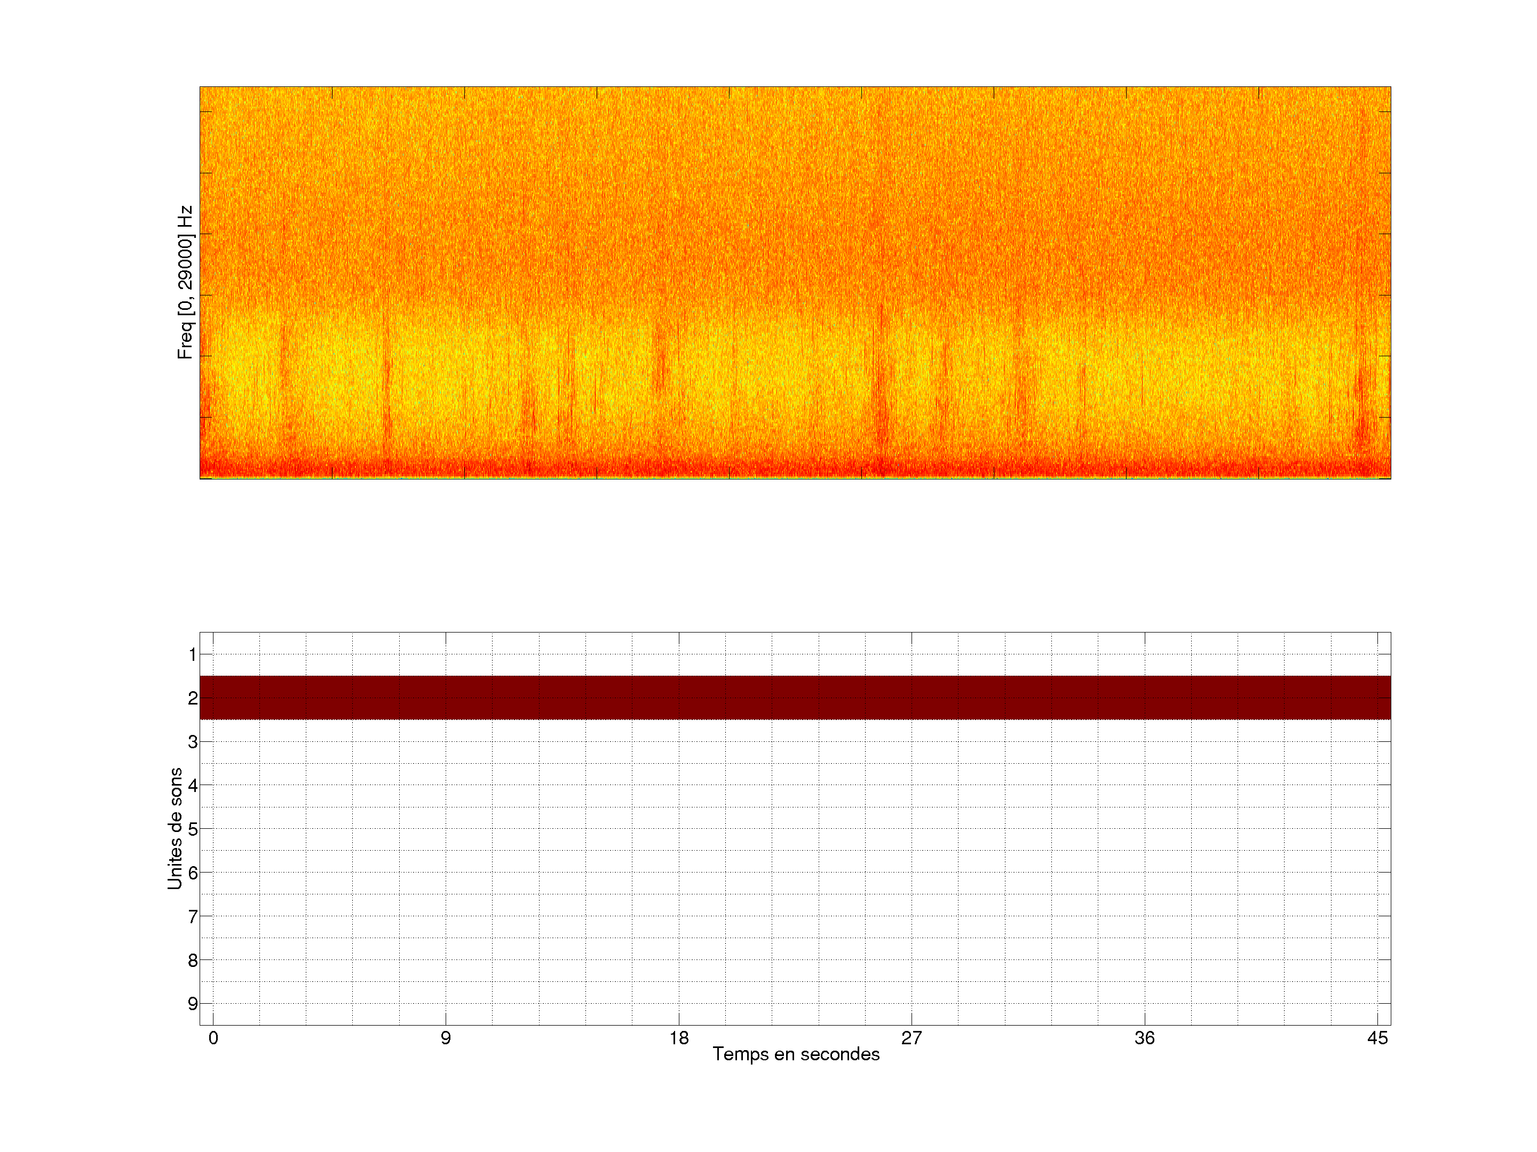Viewport: 1537px width, 1152px height.
Task: Click y-axis tick label 8
Action: click(x=193, y=961)
